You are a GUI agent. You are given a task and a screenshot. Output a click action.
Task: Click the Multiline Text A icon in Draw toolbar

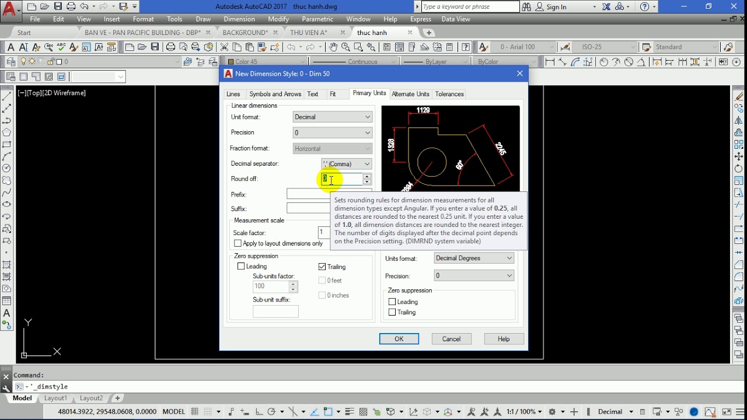tap(7, 313)
